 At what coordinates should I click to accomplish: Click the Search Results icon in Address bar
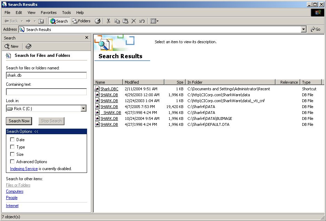tap(22, 29)
